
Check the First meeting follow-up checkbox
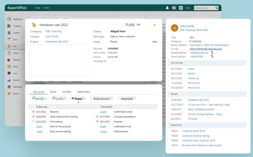click(33, 122)
